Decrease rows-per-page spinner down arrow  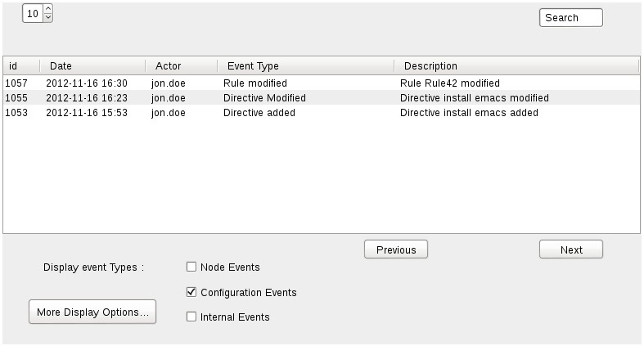click(48, 18)
